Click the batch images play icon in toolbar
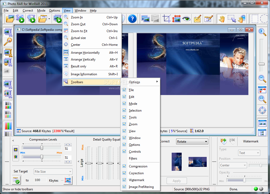Viewport: 270px width, 194px height. [x=31, y=19]
